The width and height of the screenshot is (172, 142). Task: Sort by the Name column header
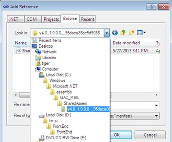coord(21,43)
